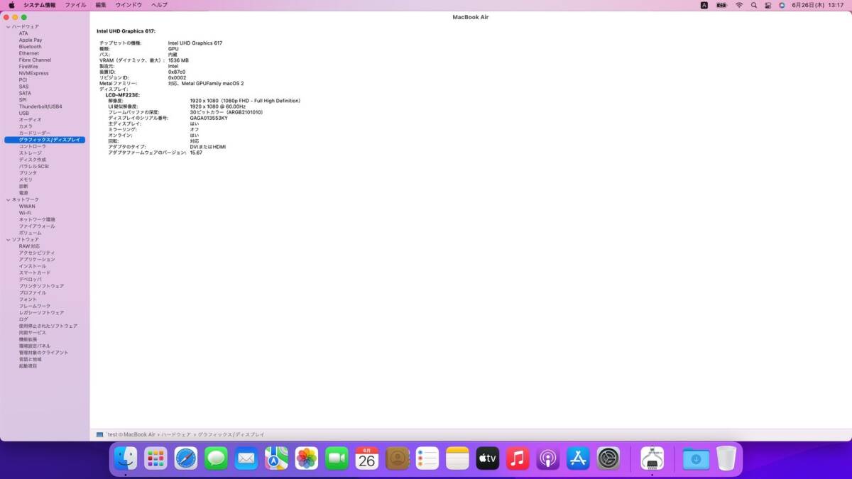The height and width of the screenshot is (479, 852).
Task: Open the Contacts app in dock
Action: [x=397, y=459]
